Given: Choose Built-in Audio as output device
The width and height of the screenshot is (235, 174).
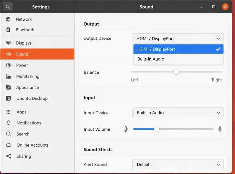Looking at the screenshot, I should click(178, 59).
